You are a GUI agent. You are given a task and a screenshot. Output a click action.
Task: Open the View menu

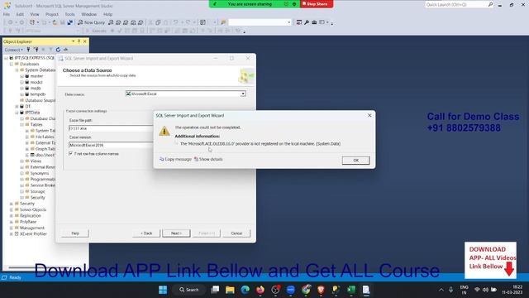click(x=35, y=14)
